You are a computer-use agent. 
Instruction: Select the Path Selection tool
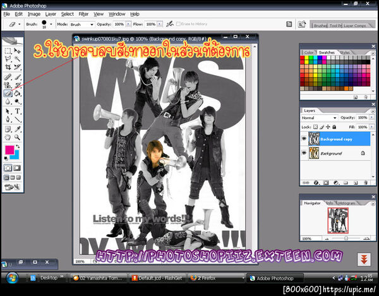point(8,111)
